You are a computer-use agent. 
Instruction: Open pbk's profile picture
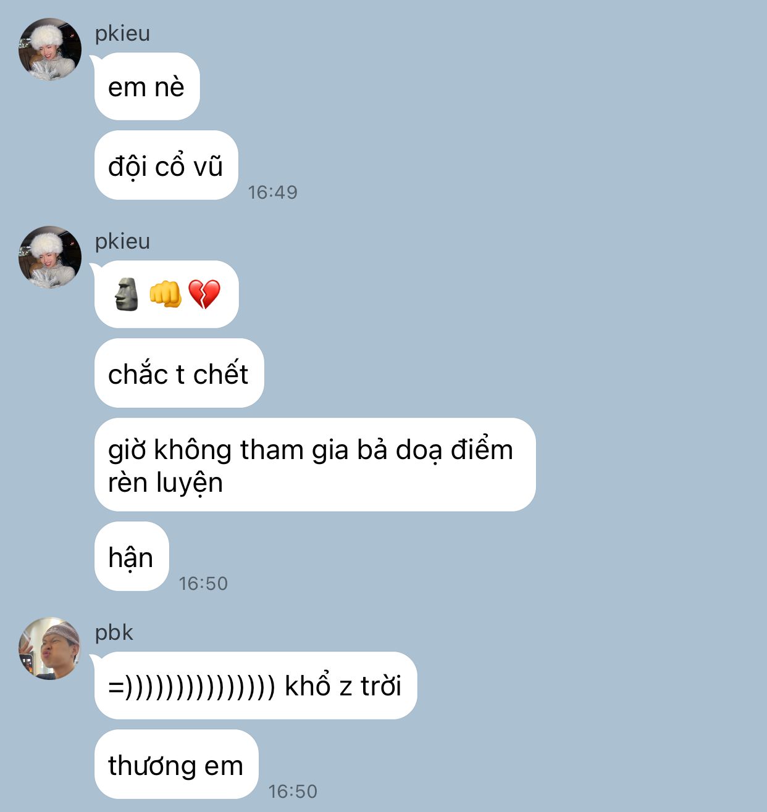tap(49, 648)
